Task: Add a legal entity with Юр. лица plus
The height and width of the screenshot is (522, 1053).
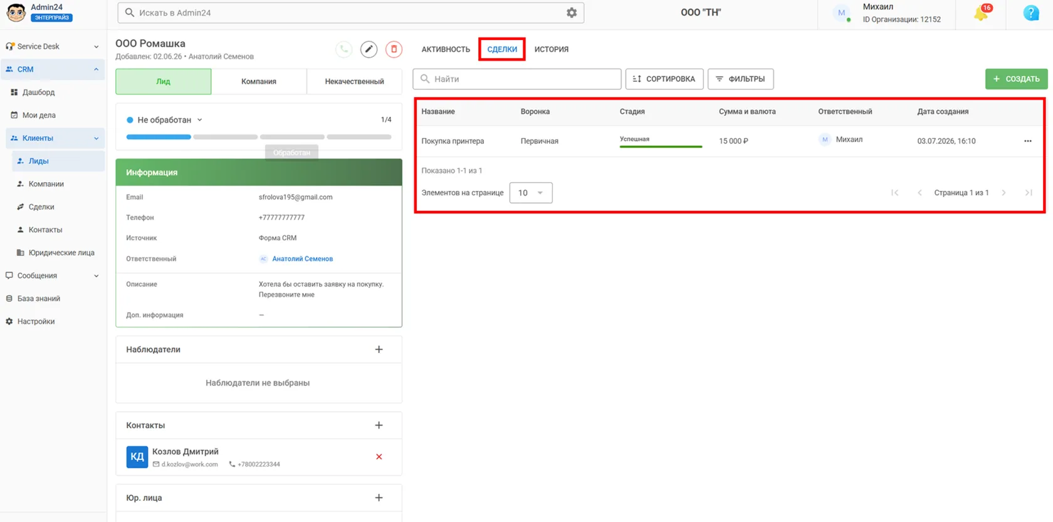Action: 379,498
